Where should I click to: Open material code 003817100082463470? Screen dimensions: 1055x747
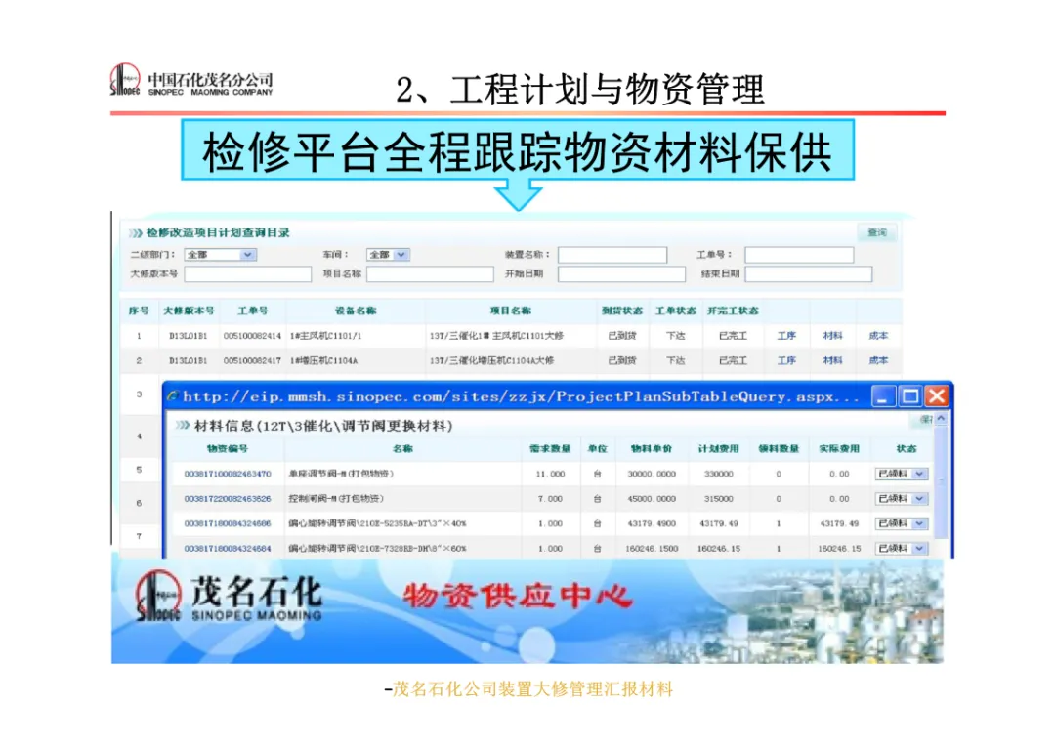point(228,474)
